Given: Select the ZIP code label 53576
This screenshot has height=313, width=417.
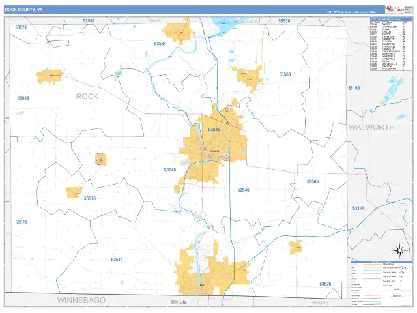Looking at the screenshot, I should [90, 198].
